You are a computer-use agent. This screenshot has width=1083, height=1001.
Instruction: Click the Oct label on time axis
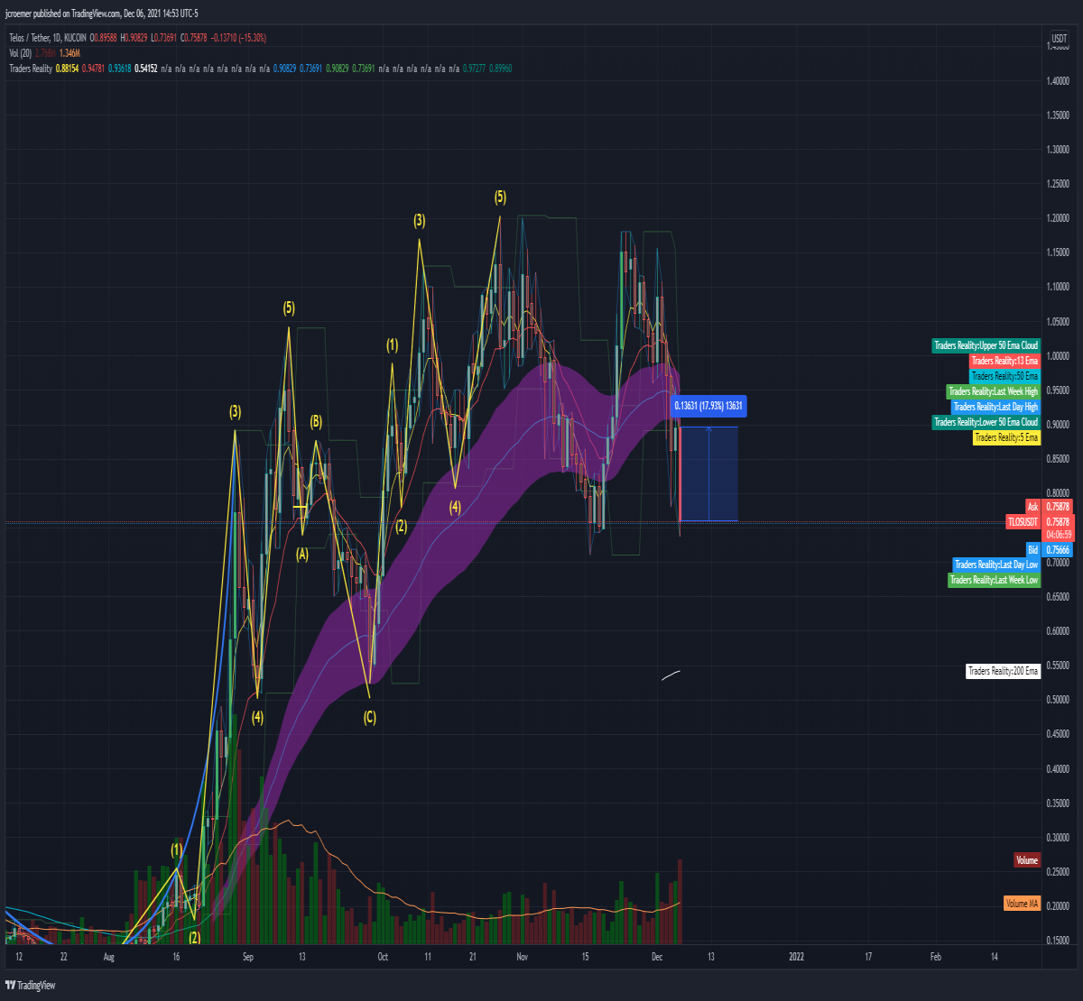383,956
